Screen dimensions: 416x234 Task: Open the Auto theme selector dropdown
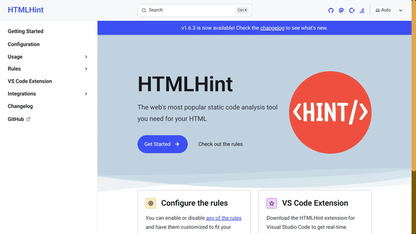coord(389,10)
